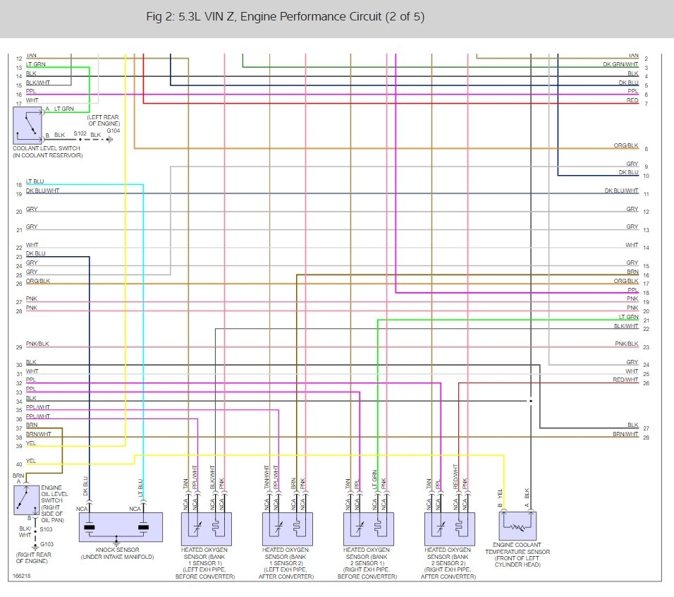Click diagram reference number 168218

click(x=21, y=576)
